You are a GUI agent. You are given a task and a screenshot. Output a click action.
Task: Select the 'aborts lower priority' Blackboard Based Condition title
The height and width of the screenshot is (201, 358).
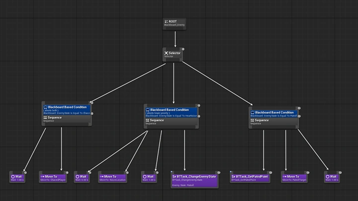pyautogui.click(x=170, y=110)
